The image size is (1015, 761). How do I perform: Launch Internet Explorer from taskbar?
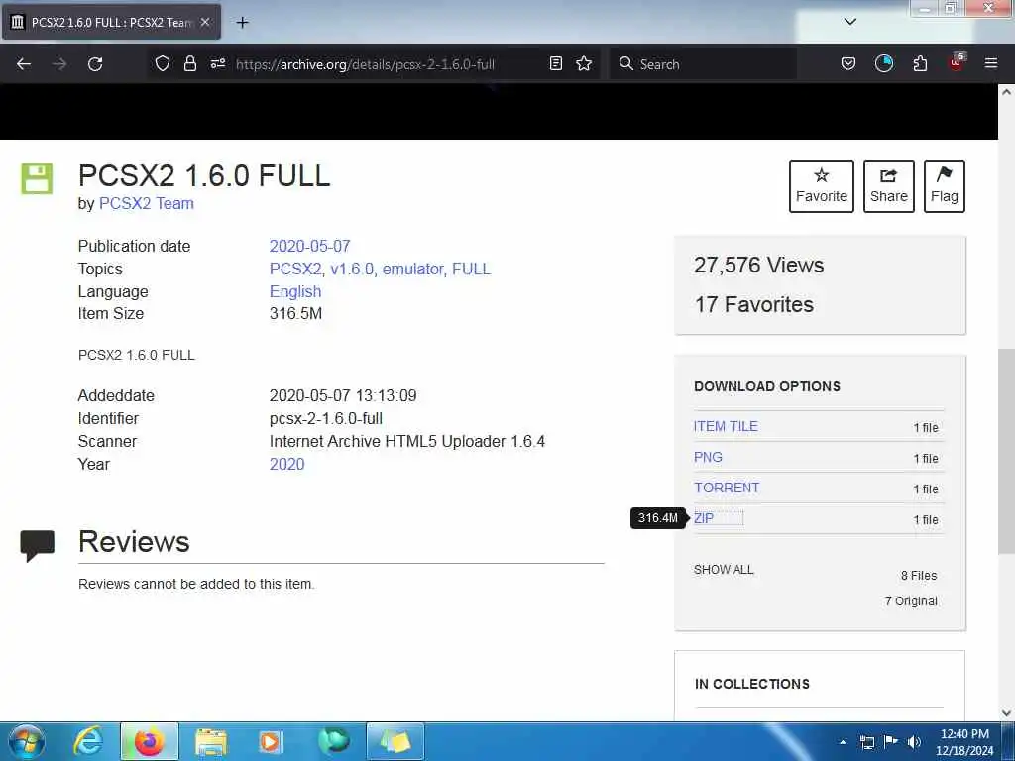88,741
